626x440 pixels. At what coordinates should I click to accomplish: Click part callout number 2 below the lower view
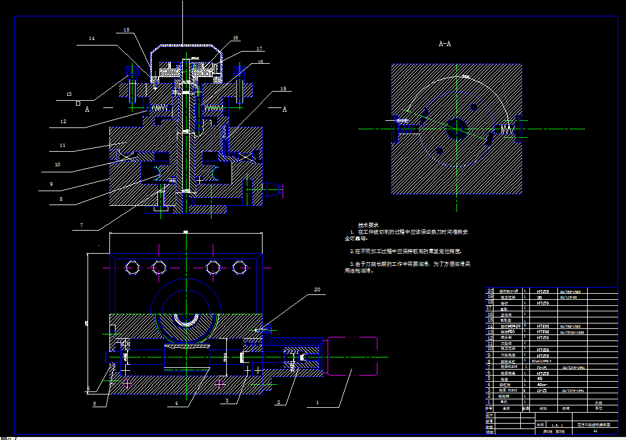[279, 402]
